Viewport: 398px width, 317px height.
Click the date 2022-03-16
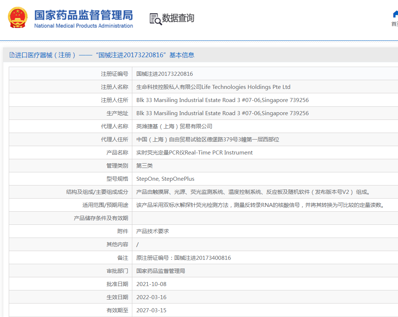click(151, 297)
